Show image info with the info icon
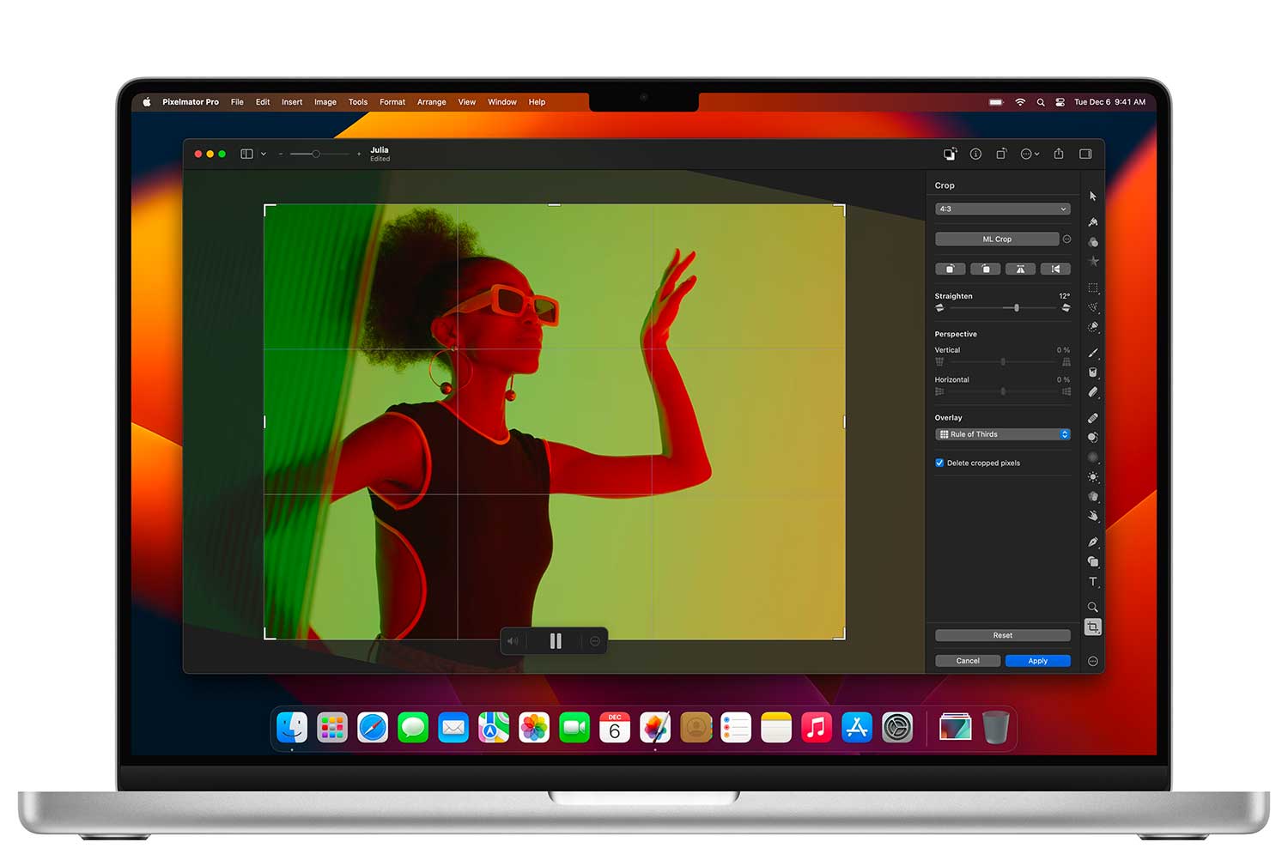 coord(975,154)
